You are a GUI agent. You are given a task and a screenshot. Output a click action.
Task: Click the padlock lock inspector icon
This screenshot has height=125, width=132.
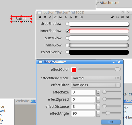pyautogui.click(x=112, y=17)
